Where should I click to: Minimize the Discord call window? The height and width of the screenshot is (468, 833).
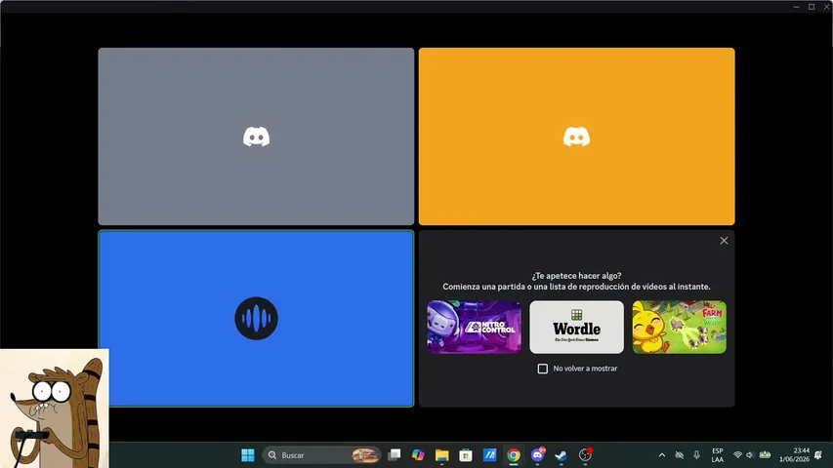(796, 7)
